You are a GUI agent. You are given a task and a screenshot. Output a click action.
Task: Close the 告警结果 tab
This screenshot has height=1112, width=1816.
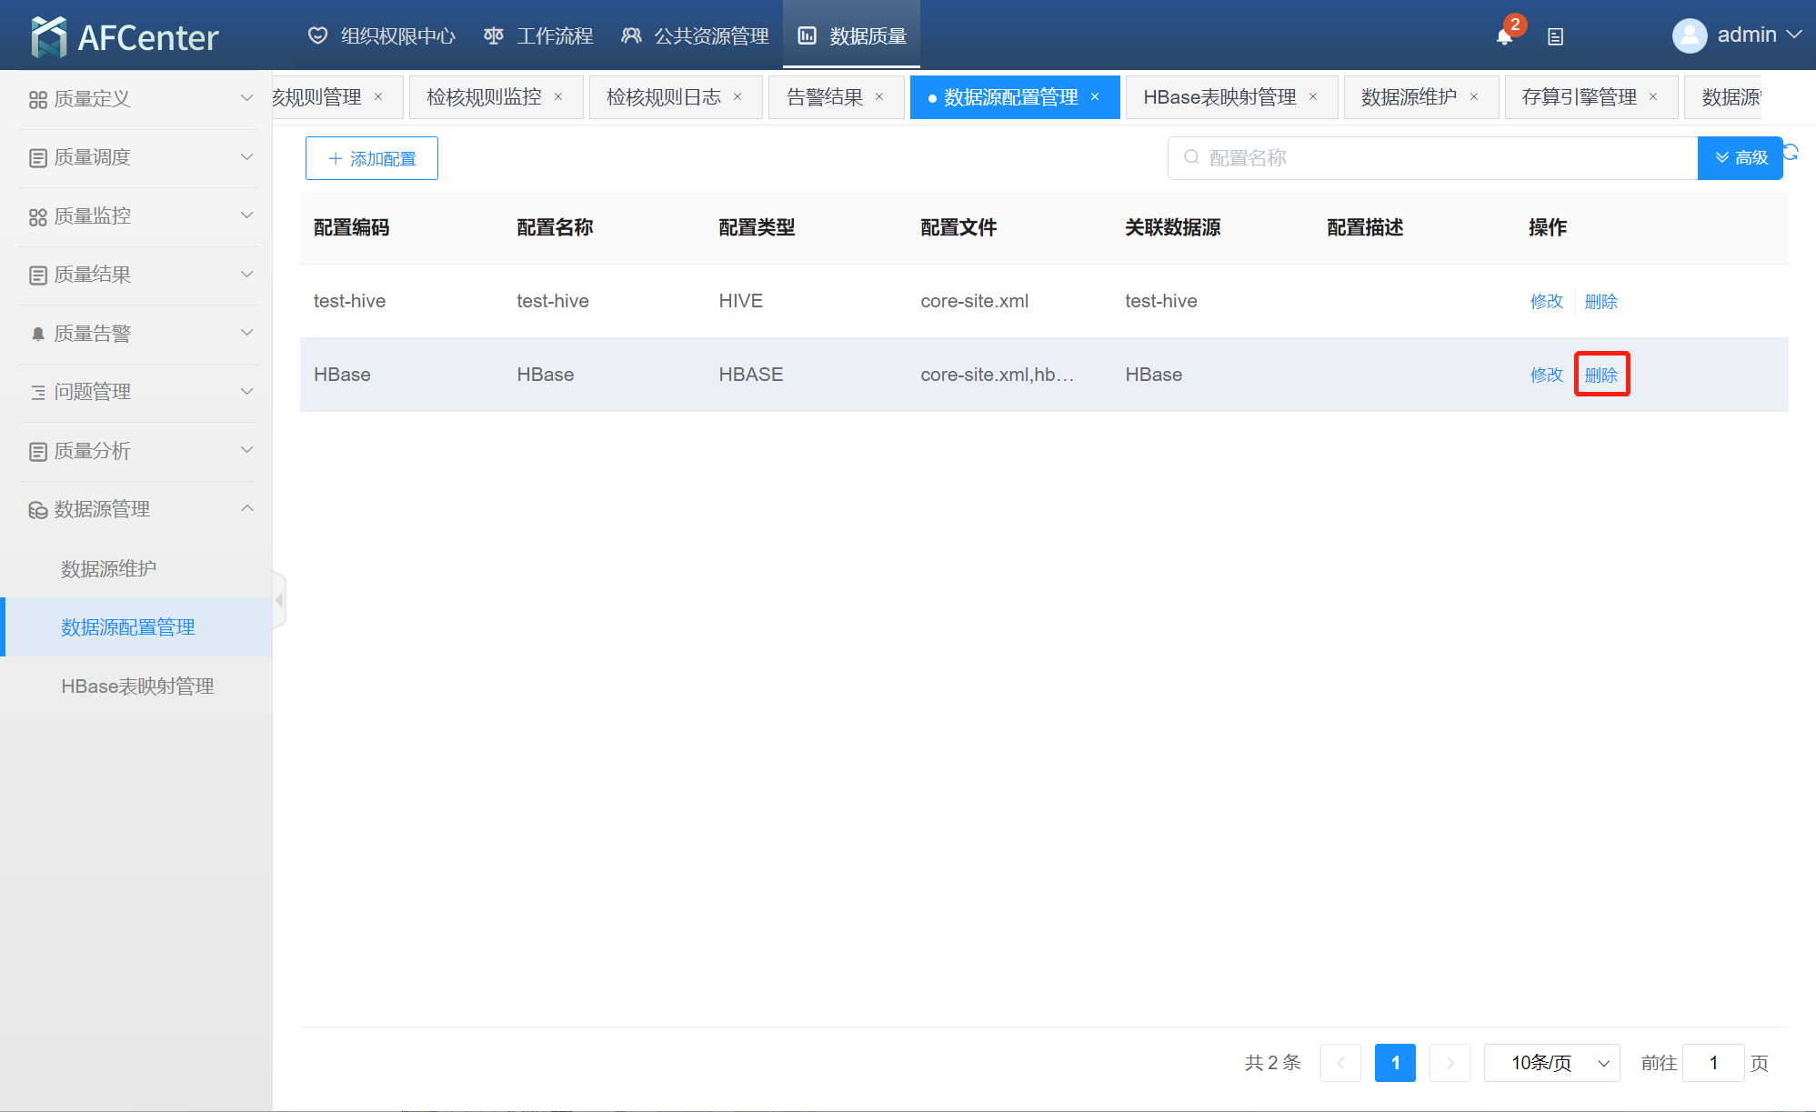tap(879, 97)
